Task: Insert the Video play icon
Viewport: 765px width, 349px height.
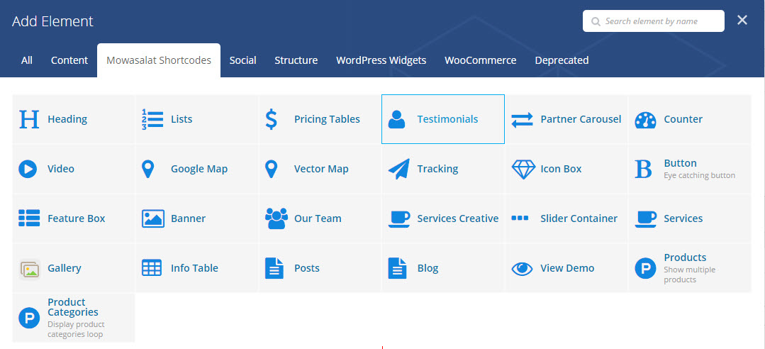Action: [x=28, y=170]
